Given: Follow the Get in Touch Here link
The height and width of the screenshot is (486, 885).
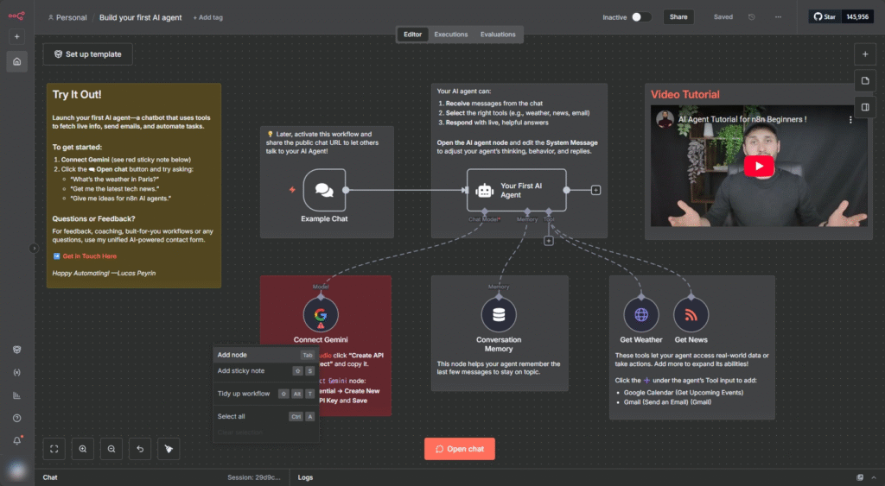Looking at the screenshot, I should pyautogui.click(x=89, y=256).
